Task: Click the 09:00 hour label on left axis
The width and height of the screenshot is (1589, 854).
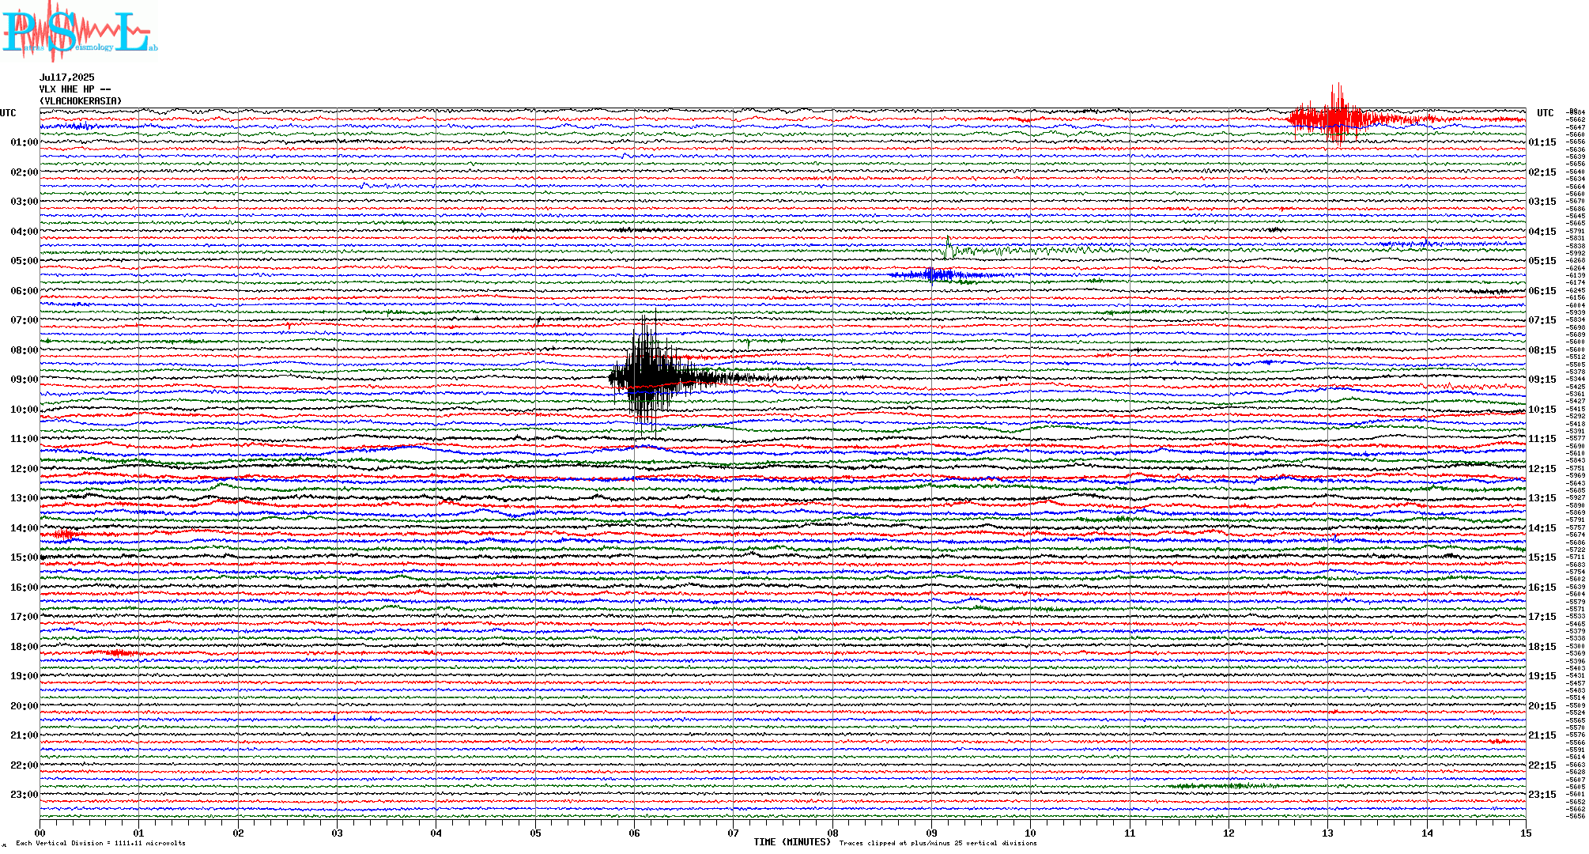Action: click(x=24, y=380)
